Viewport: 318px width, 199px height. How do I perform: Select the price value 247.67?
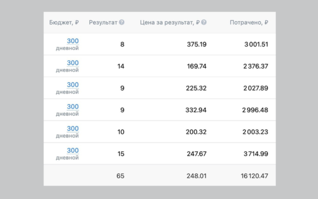coord(197,154)
